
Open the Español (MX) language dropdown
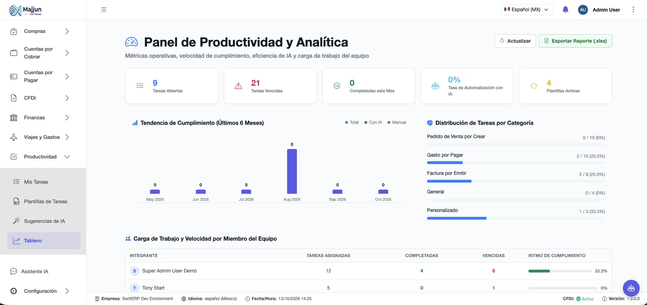(x=527, y=9)
